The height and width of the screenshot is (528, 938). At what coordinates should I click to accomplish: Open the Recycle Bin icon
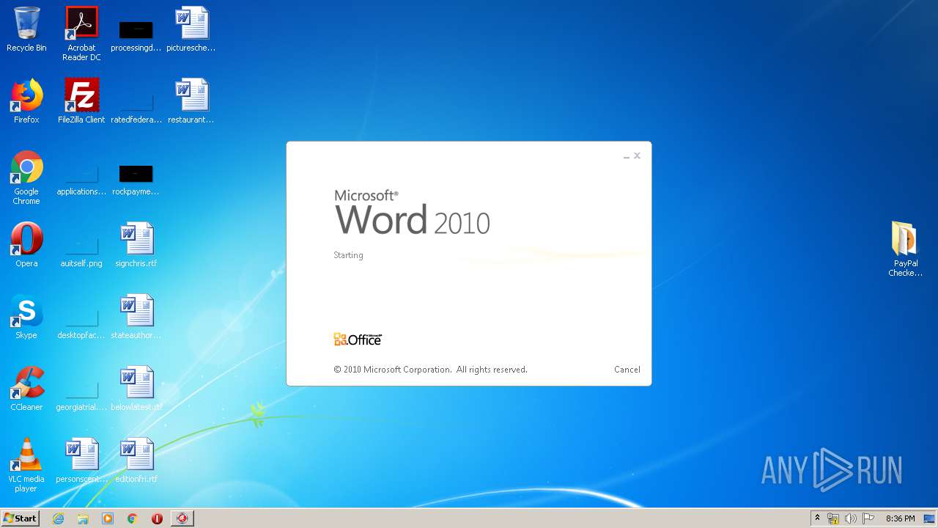26,29
